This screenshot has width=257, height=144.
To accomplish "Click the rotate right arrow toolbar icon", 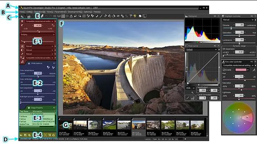I will tap(114, 16).
